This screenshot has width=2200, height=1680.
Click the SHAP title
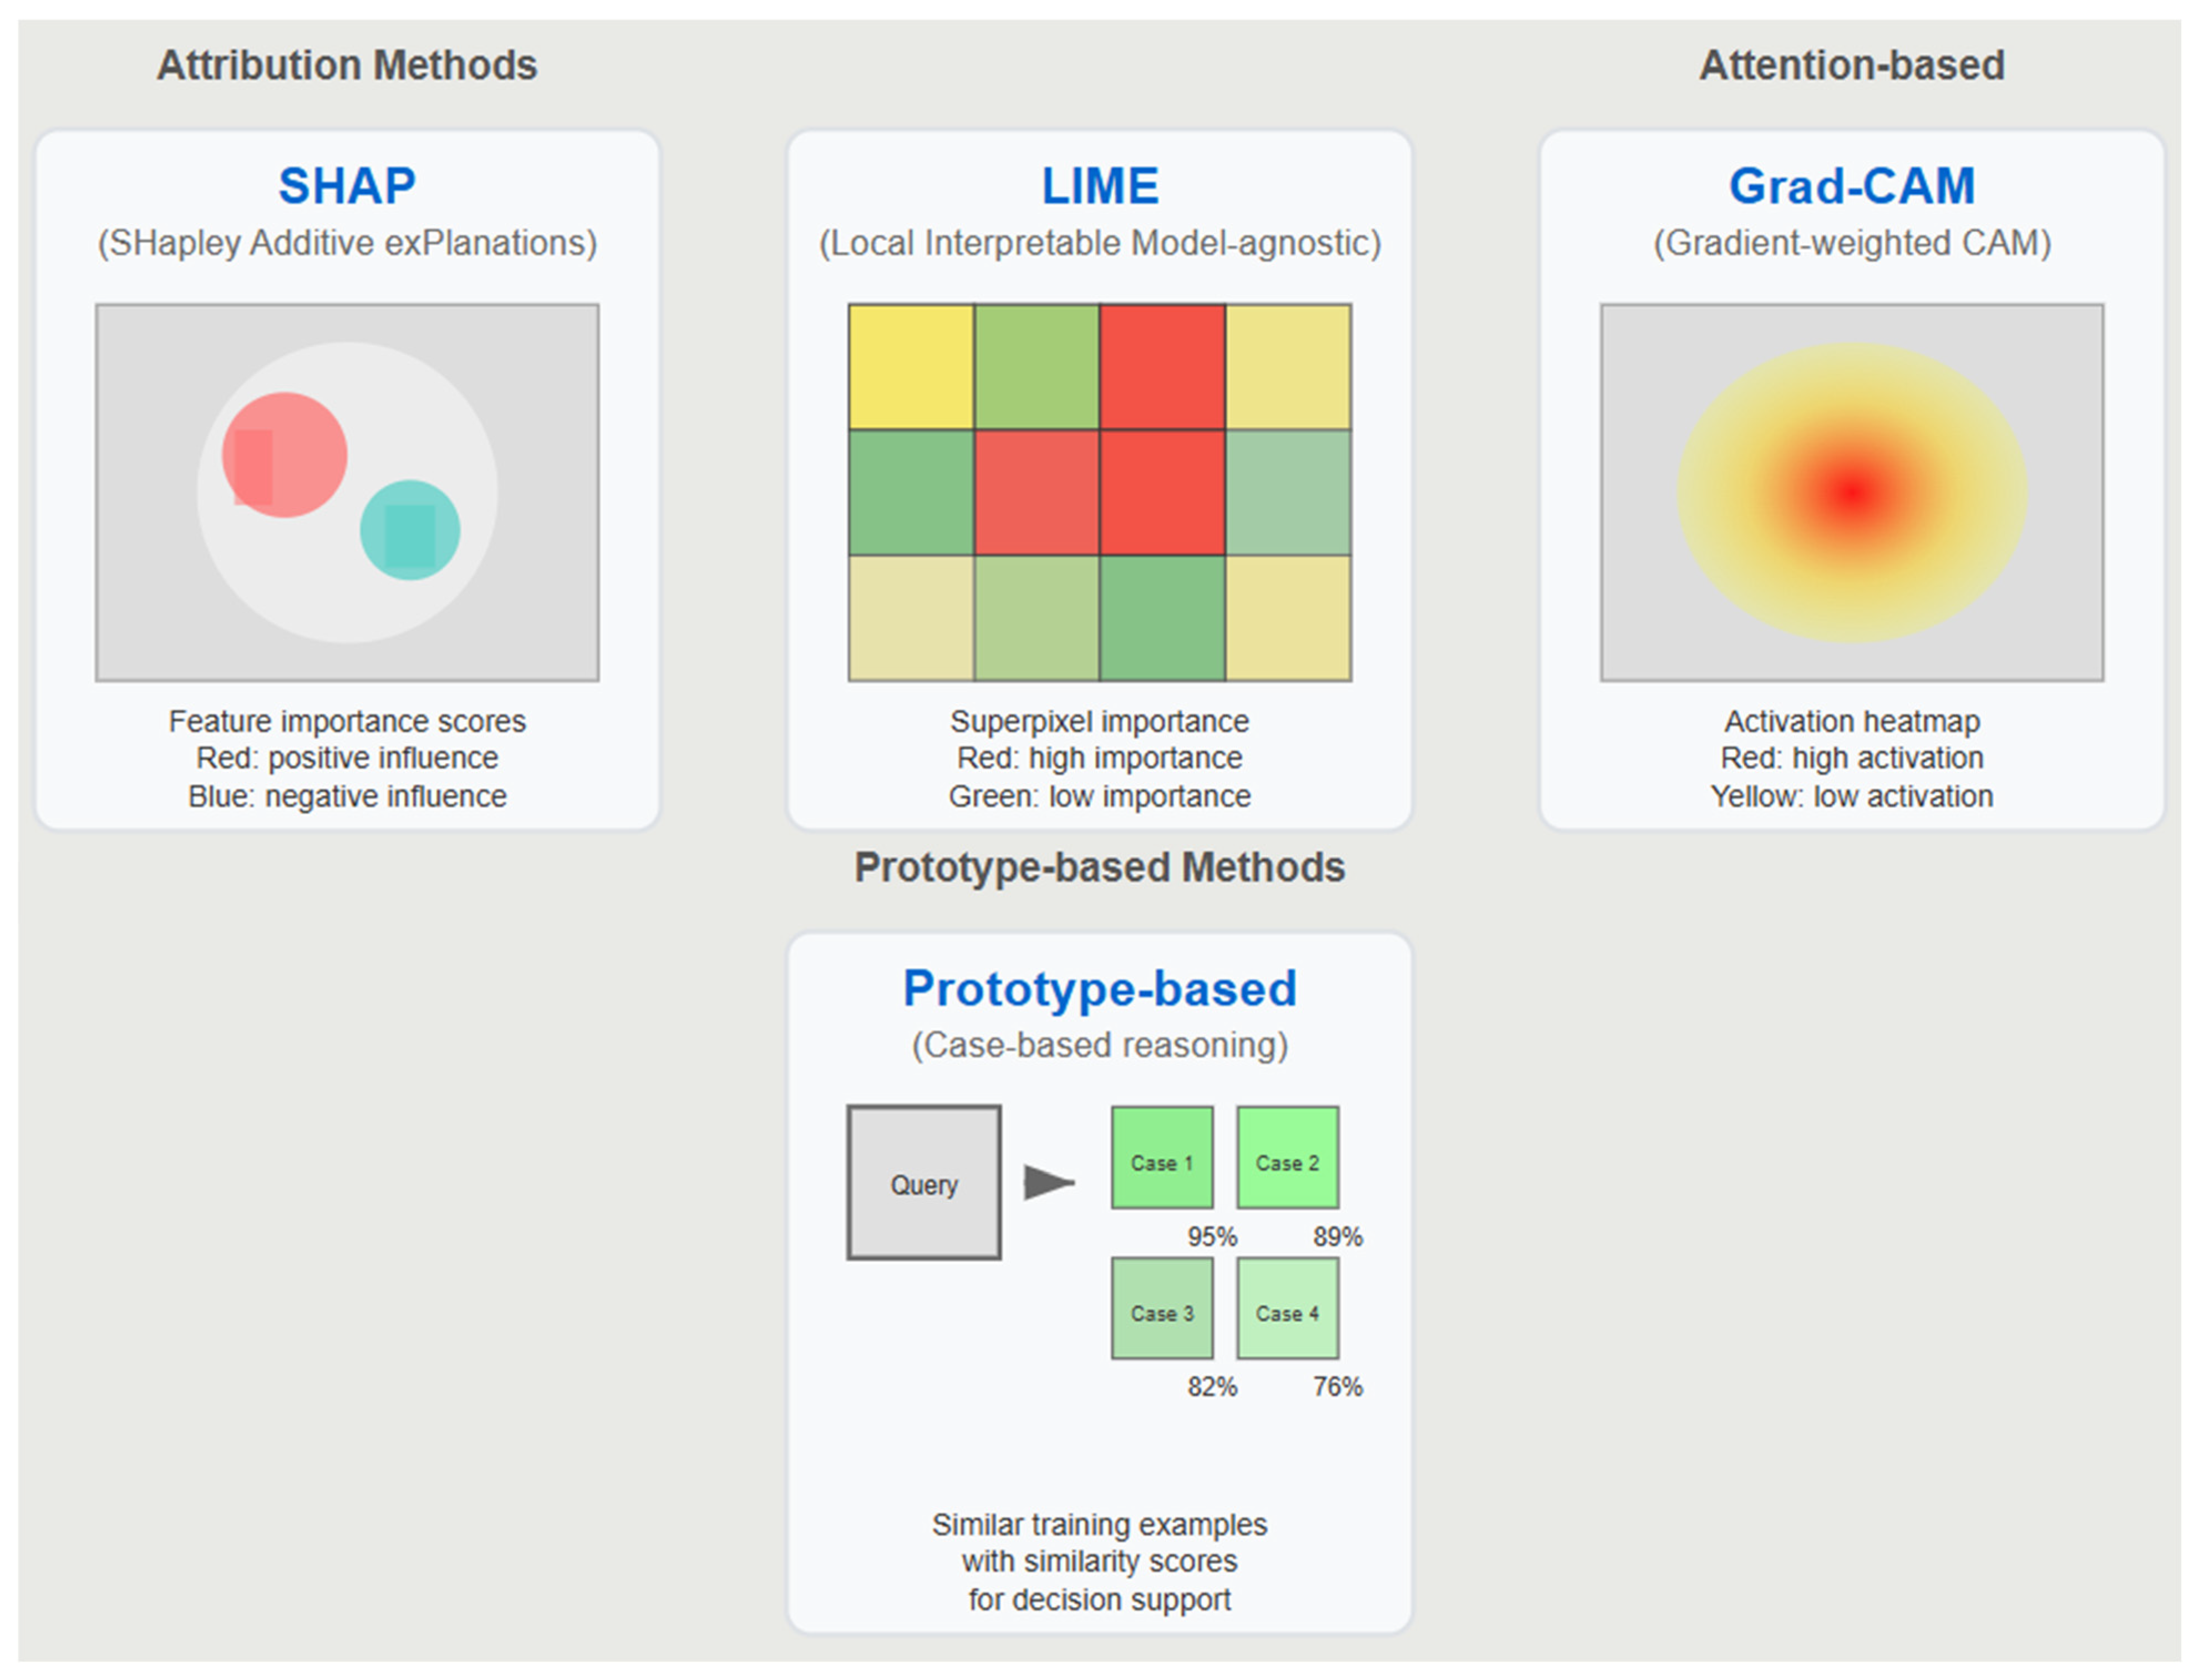(347, 186)
